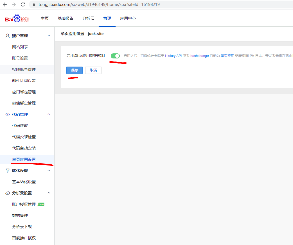Screen dimensions: 293x245
Task: Click the analytics cloud settings icon
Action: (x=8, y=193)
